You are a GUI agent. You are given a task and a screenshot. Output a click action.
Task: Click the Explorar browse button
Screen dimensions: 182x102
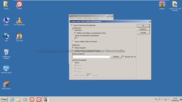(116, 57)
